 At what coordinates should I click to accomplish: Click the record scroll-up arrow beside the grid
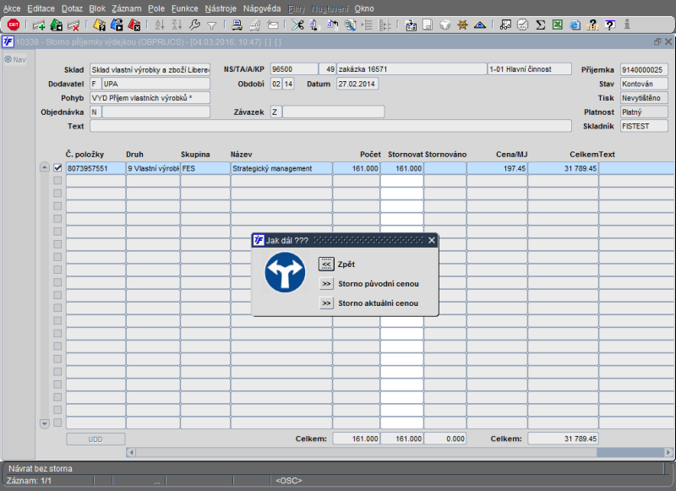[45, 167]
